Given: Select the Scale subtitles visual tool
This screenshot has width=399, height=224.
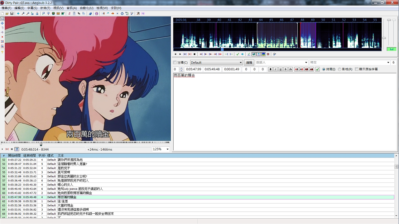Looking at the screenshot, I should tap(2, 37).
